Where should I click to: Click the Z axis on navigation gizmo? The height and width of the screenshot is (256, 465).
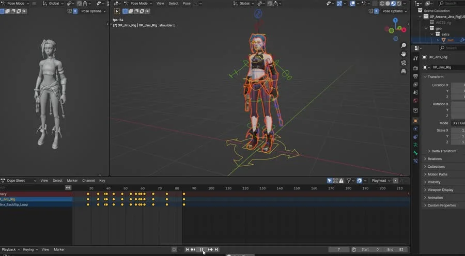coord(395,20)
